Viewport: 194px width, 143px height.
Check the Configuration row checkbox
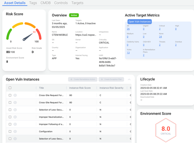10,131
